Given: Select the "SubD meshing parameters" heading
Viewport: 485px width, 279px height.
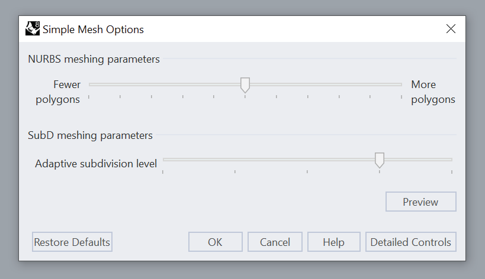Looking at the screenshot, I should pyautogui.click(x=90, y=135).
